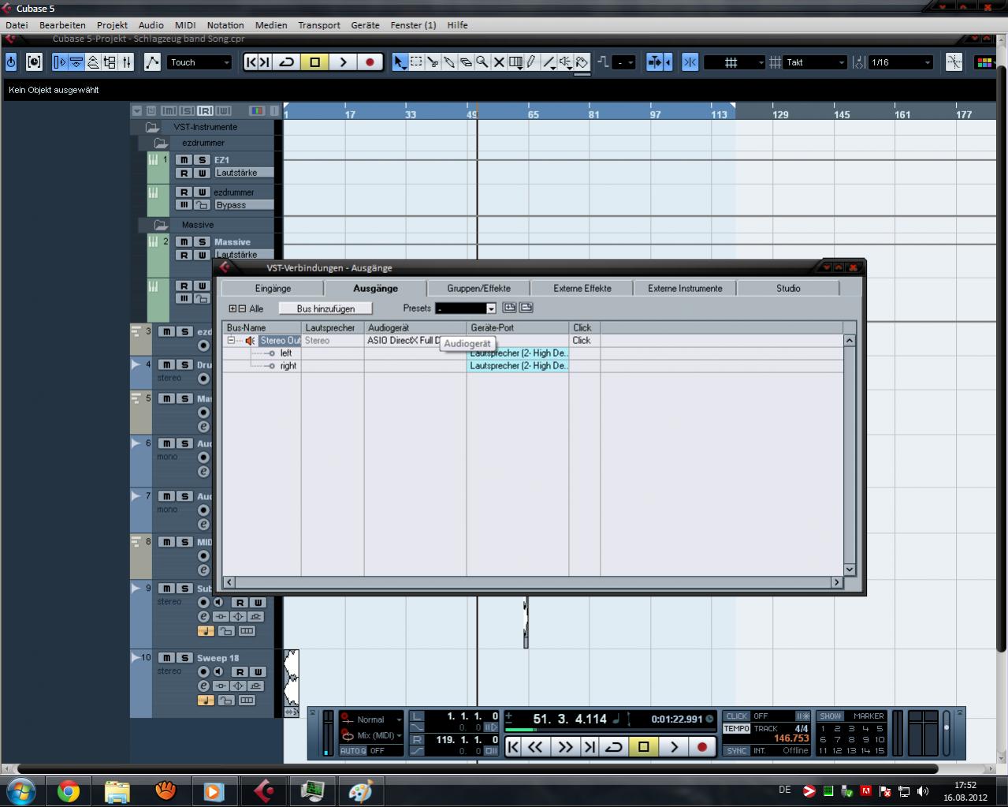The image size is (1008, 807).
Task: Click the delete preset icon in VST-Verbindungen
Action: coord(526,308)
